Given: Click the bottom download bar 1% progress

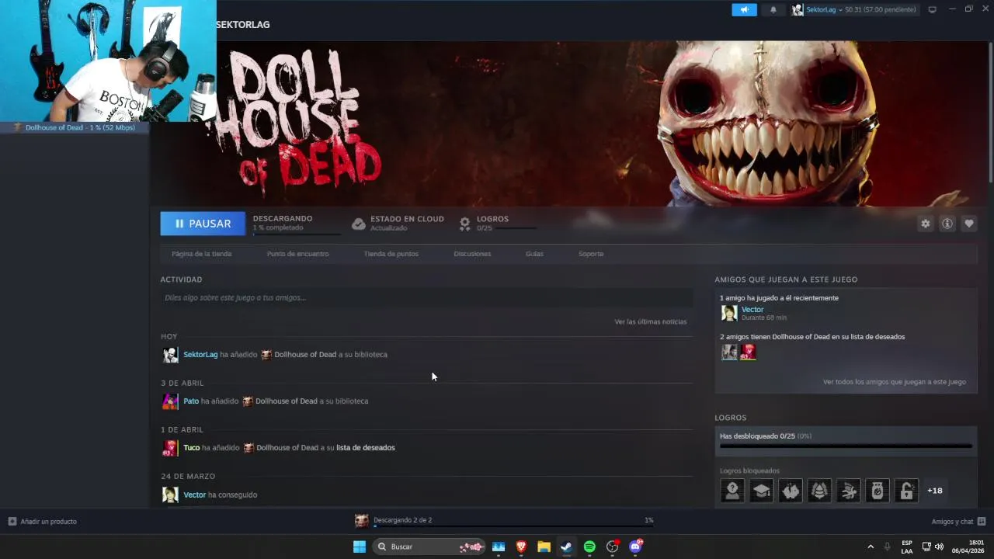Looking at the screenshot, I should coord(513,526).
